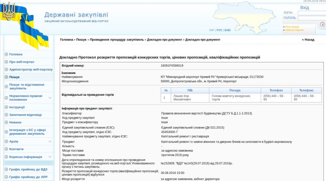Click the Забули пароль link
The image size is (326, 181).
coord(294,30)
